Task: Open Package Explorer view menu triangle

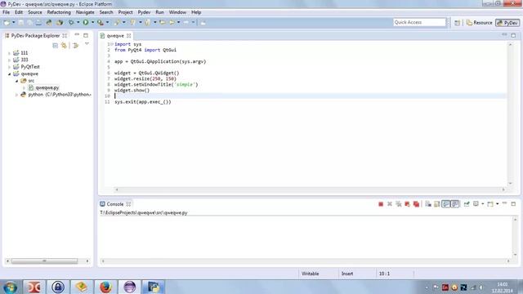Action: 87,44
